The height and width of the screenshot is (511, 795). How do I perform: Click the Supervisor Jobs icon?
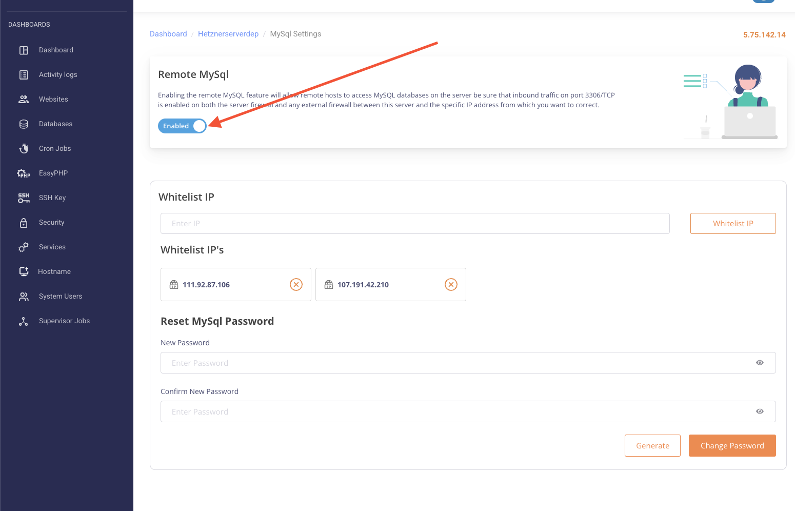tap(24, 321)
